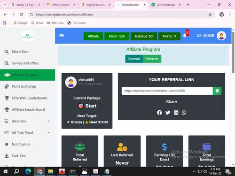This screenshot has height=176, width=235.
Task: Open the site information icon in address bar
Action: click(31, 15)
